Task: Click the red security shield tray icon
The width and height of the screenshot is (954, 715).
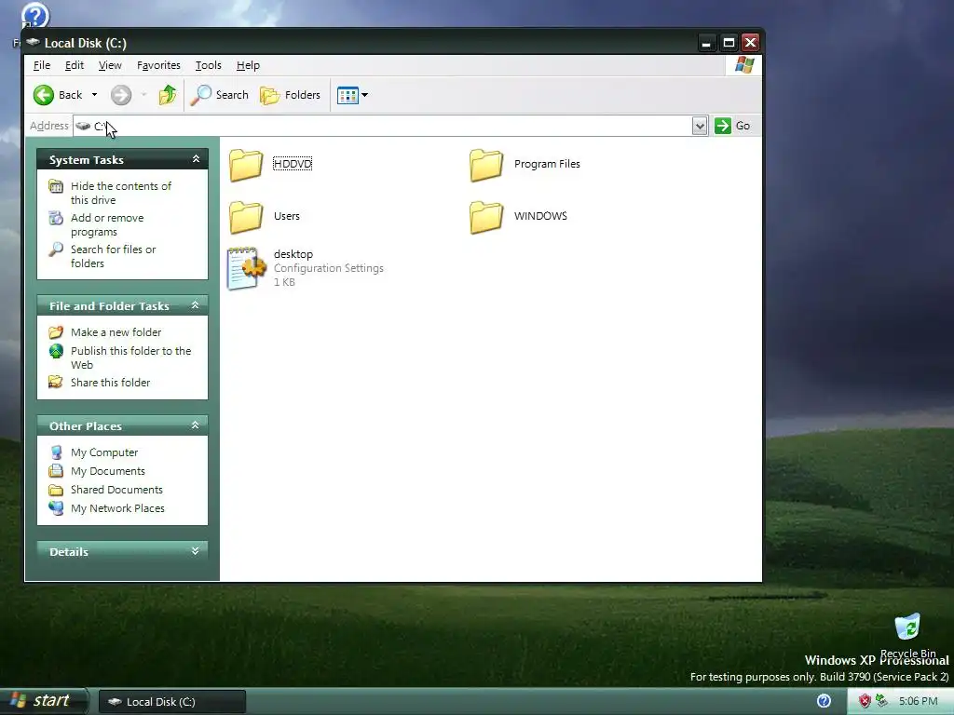Action: pos(865,701)
